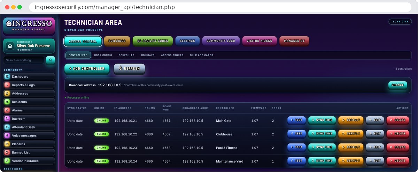
Task: Select the Controllers sub-tab
Action: coord(78,55)
